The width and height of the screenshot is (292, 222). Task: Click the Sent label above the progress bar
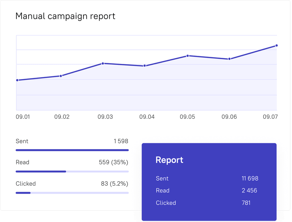coord(22,141)
